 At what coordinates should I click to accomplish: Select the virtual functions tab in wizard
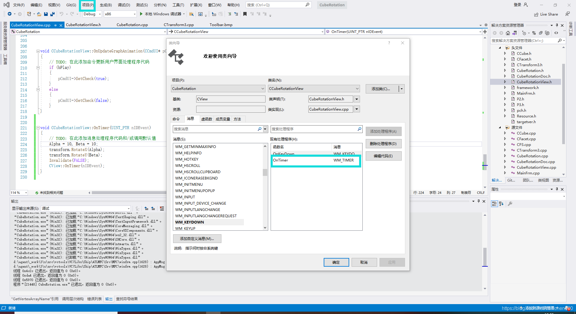pos(207,119)
